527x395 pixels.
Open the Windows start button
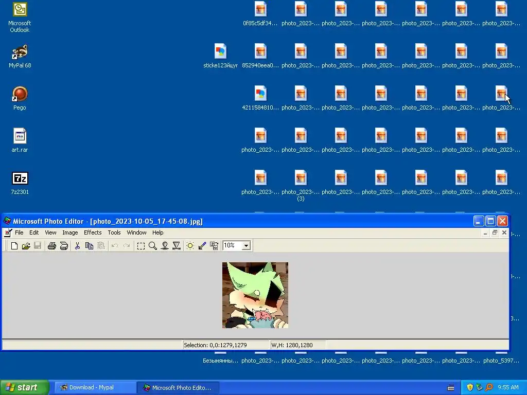[x=24, y=388]
